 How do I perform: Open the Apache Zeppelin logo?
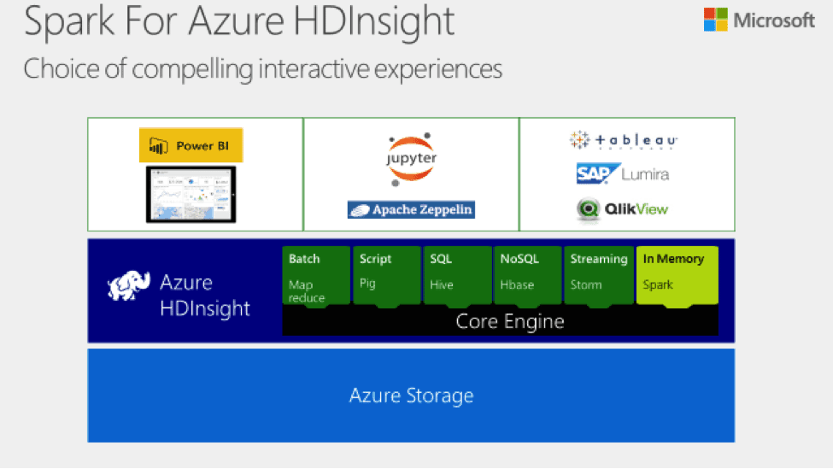pos(411,210)
